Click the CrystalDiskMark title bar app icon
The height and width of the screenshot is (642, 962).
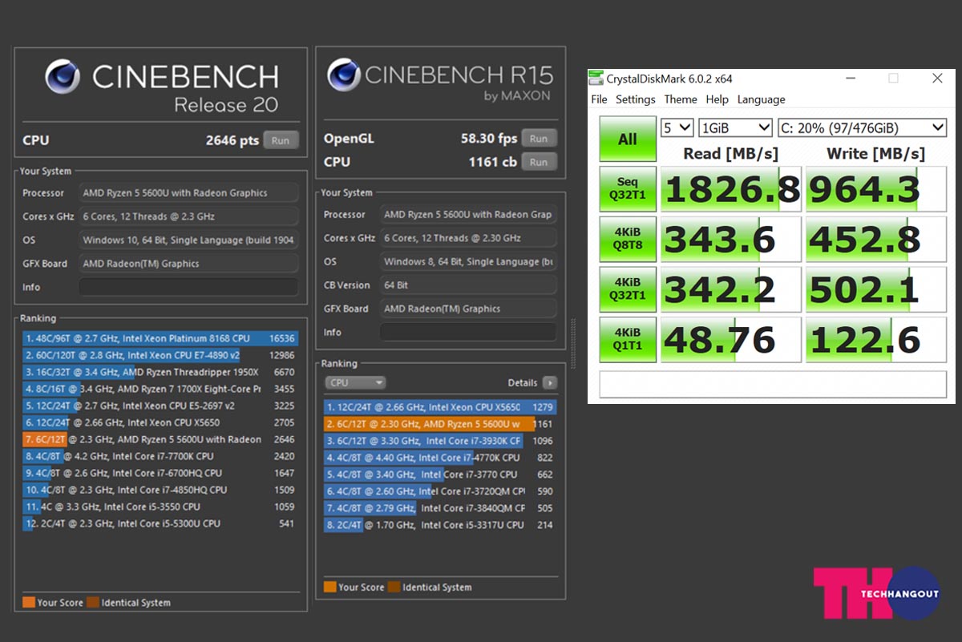596,79
